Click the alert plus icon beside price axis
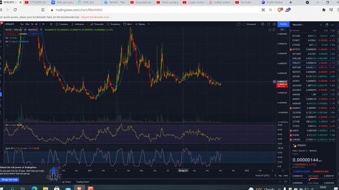The image size is (339, 190). pos(274,82)
